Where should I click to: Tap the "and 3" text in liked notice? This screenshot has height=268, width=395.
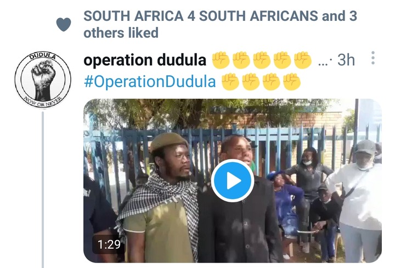pyautogui.click(x=340, y=16)
